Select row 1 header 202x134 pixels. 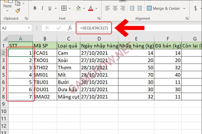point(4,46)
